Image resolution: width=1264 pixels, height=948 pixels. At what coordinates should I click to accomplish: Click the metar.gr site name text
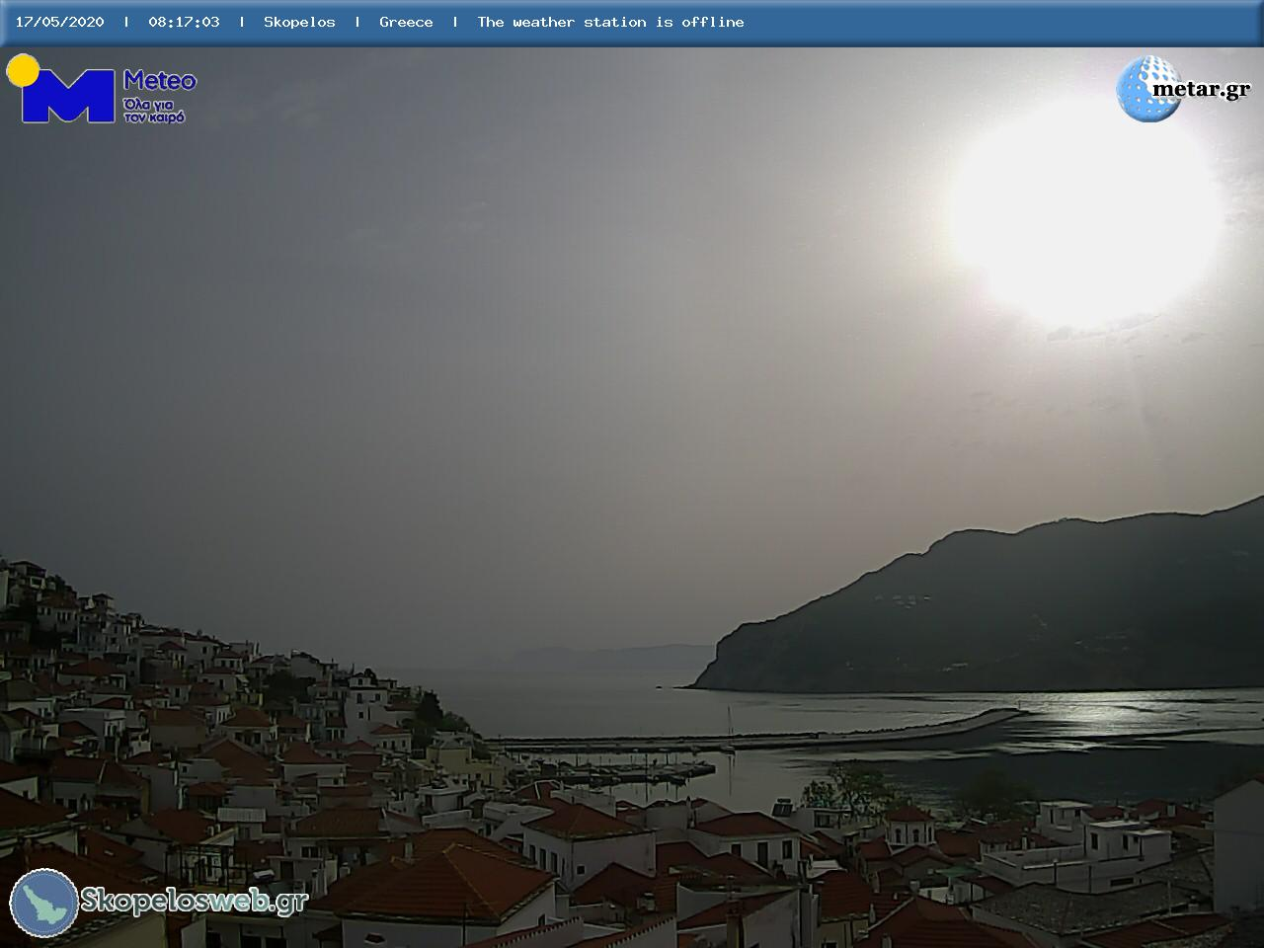pos(1201,90)
